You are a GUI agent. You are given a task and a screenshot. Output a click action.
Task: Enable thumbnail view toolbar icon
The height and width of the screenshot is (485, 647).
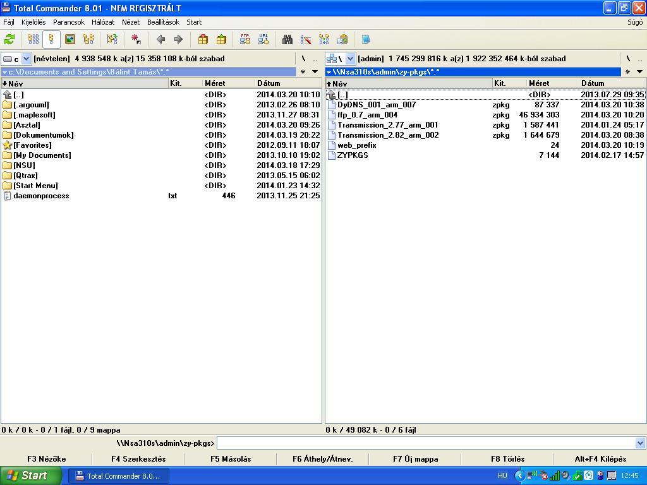click(x=70, y=40)
